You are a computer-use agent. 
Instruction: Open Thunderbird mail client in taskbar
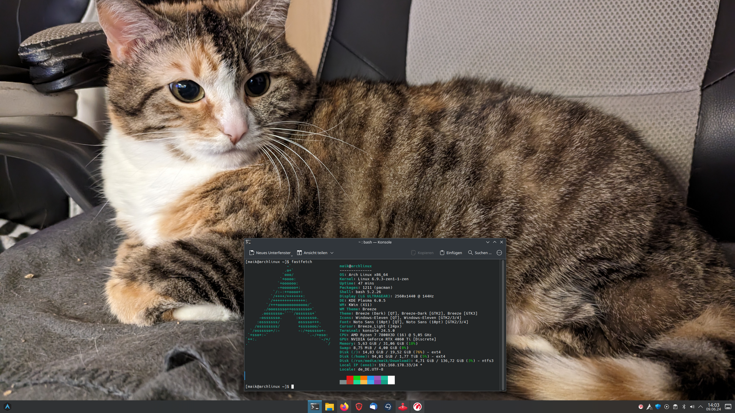(373, 407)
